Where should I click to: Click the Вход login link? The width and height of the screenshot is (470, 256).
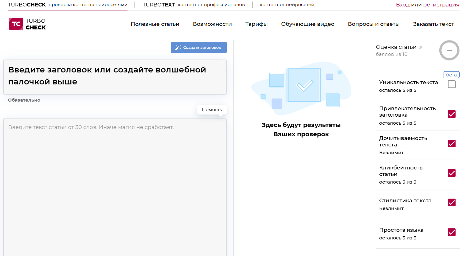click(403, 5)
